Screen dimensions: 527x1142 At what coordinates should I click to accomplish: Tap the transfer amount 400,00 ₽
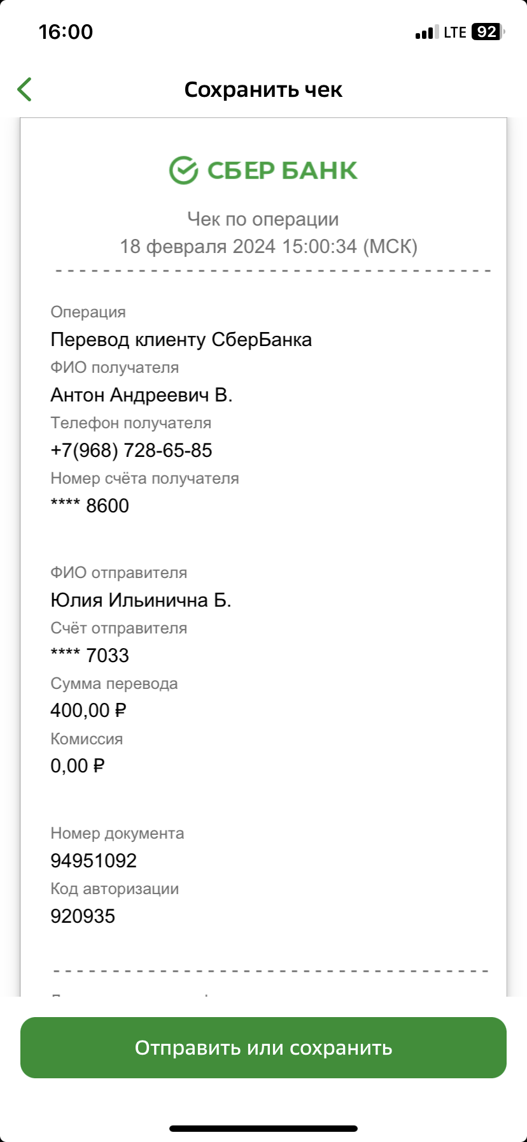pyautogui.click(x=88, y=710)
